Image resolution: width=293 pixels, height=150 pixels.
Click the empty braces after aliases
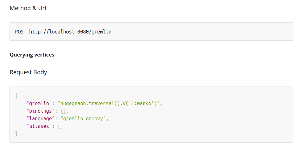click(60, 126)
